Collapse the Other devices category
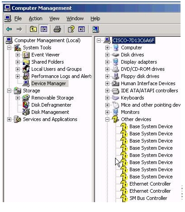The height and width of the screenshot is (212, 185). pyautogui.click(x=107, y=119)
